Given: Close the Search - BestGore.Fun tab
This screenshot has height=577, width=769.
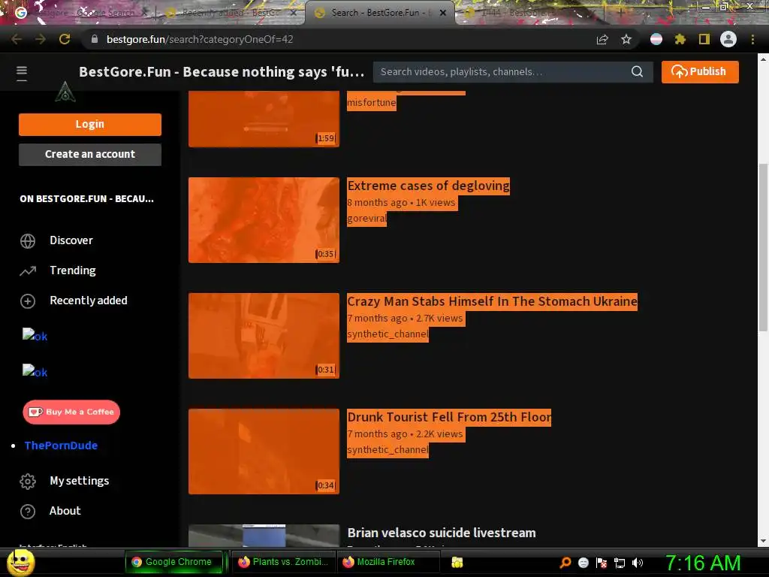Looking at the screenshot, I should pyautogui.click(x=443, y=13).
